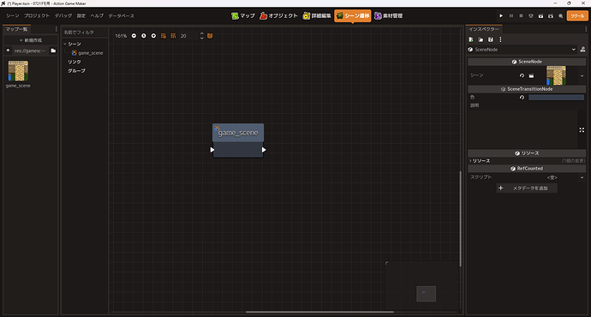
Task: Run the project with the play icon
Action: point(501,15)
